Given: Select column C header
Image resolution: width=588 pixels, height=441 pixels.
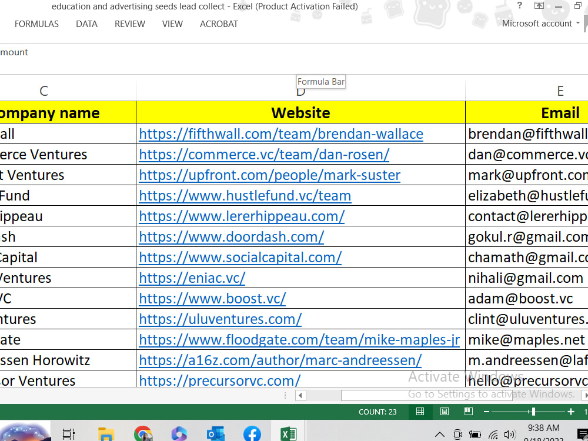Looking at the screenshot, I should 44,91.
